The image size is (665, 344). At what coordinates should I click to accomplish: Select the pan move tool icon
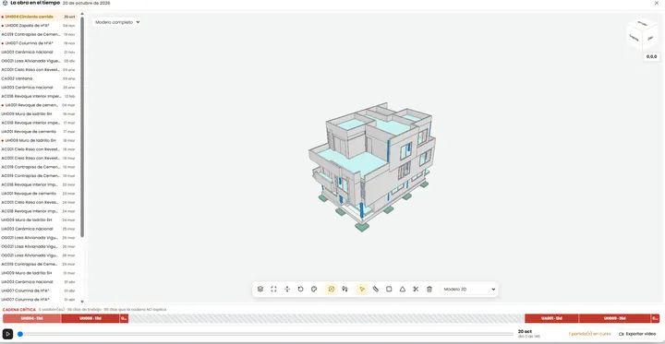287,289
